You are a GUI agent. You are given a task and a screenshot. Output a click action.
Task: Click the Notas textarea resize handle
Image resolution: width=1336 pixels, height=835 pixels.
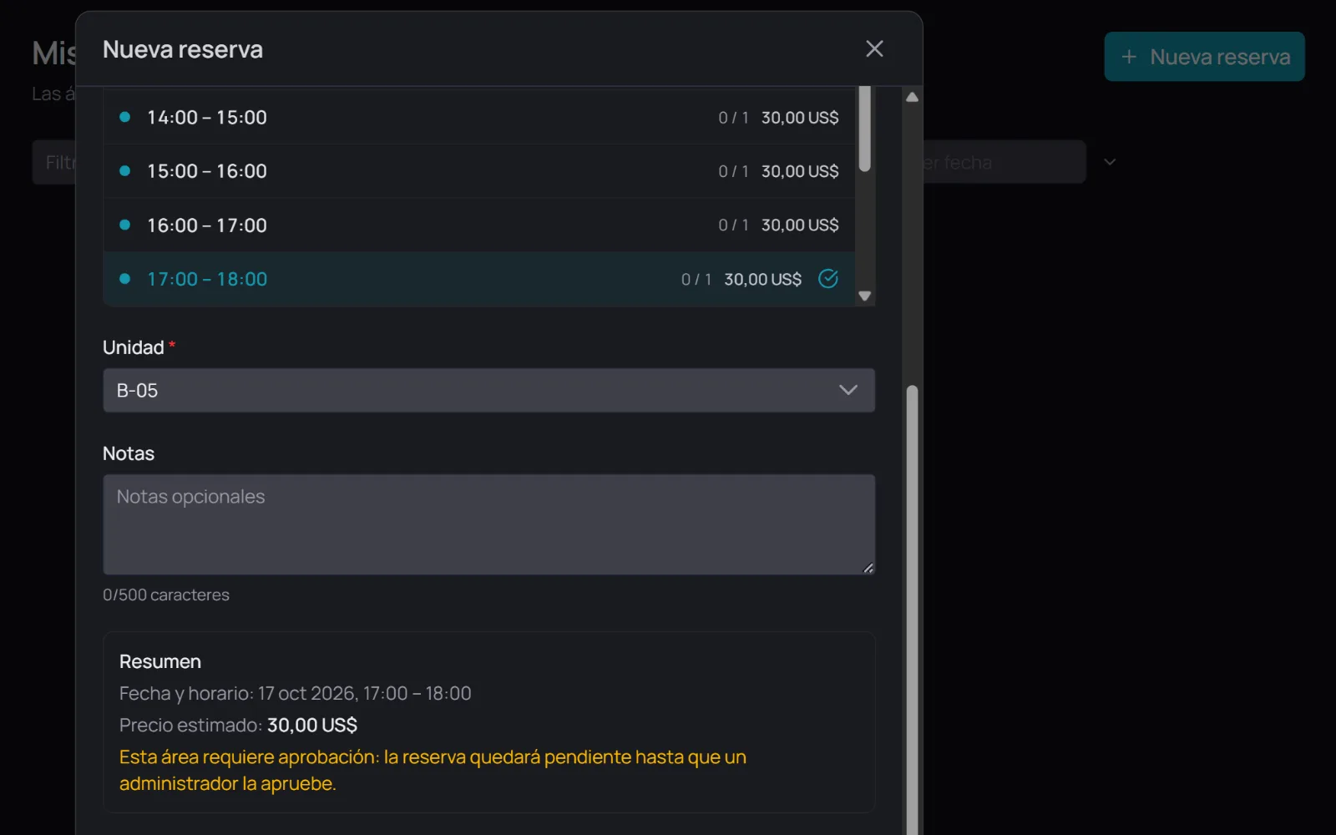point(868,568)
